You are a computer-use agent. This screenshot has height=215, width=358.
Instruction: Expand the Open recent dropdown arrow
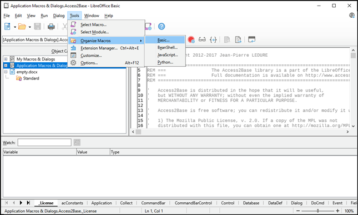29,27
